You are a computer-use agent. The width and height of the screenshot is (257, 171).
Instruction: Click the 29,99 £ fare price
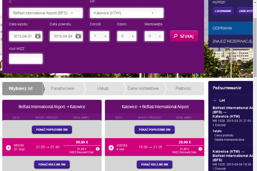pos(185,142)
